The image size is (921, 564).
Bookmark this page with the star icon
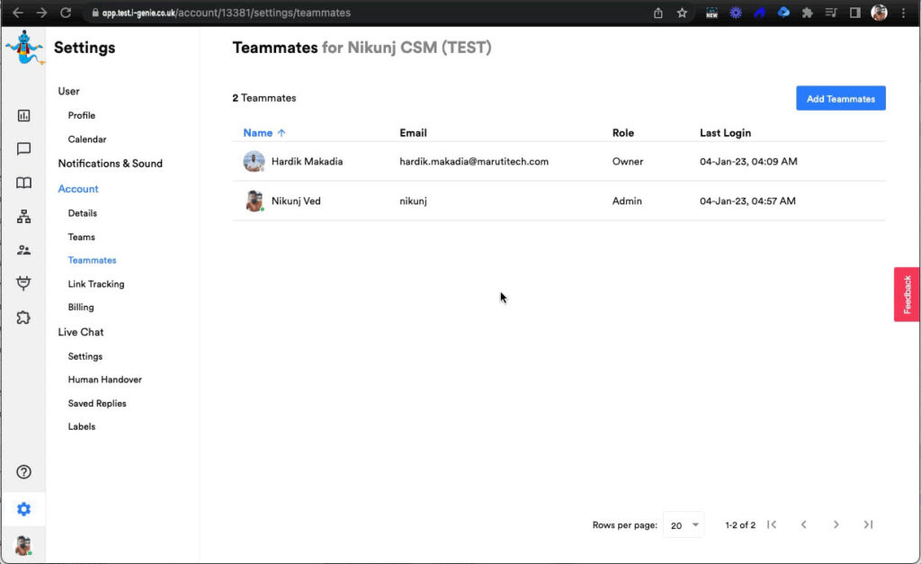coord(682,13)
